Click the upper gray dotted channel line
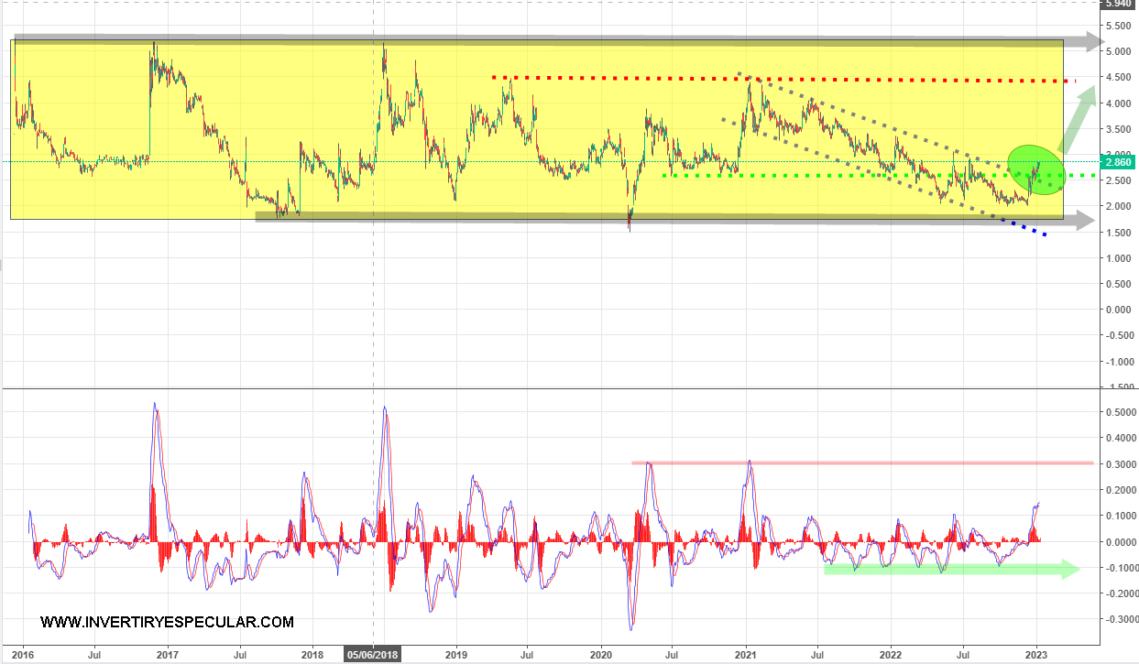The image size is (1139, 664). click(x=871, y=119)
